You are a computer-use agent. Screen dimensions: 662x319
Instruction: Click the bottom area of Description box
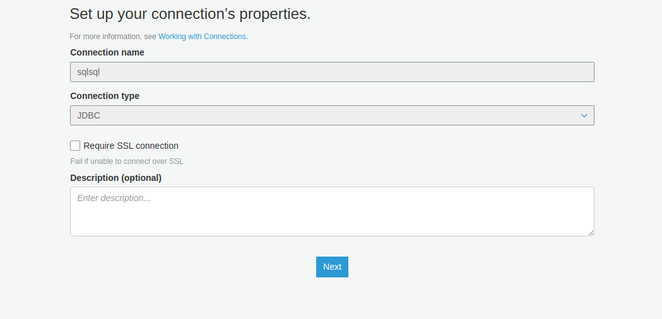pyautogui.click(x=332, y=227)
